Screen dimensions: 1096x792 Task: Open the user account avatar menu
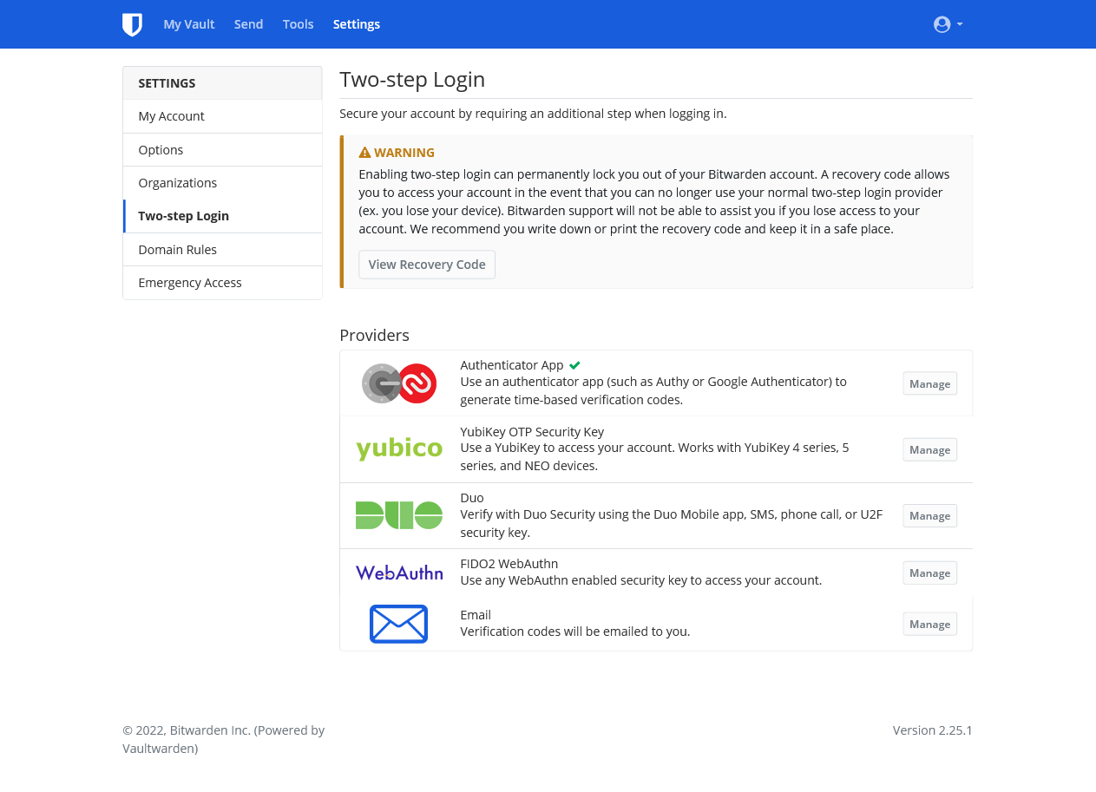[947, 24]
